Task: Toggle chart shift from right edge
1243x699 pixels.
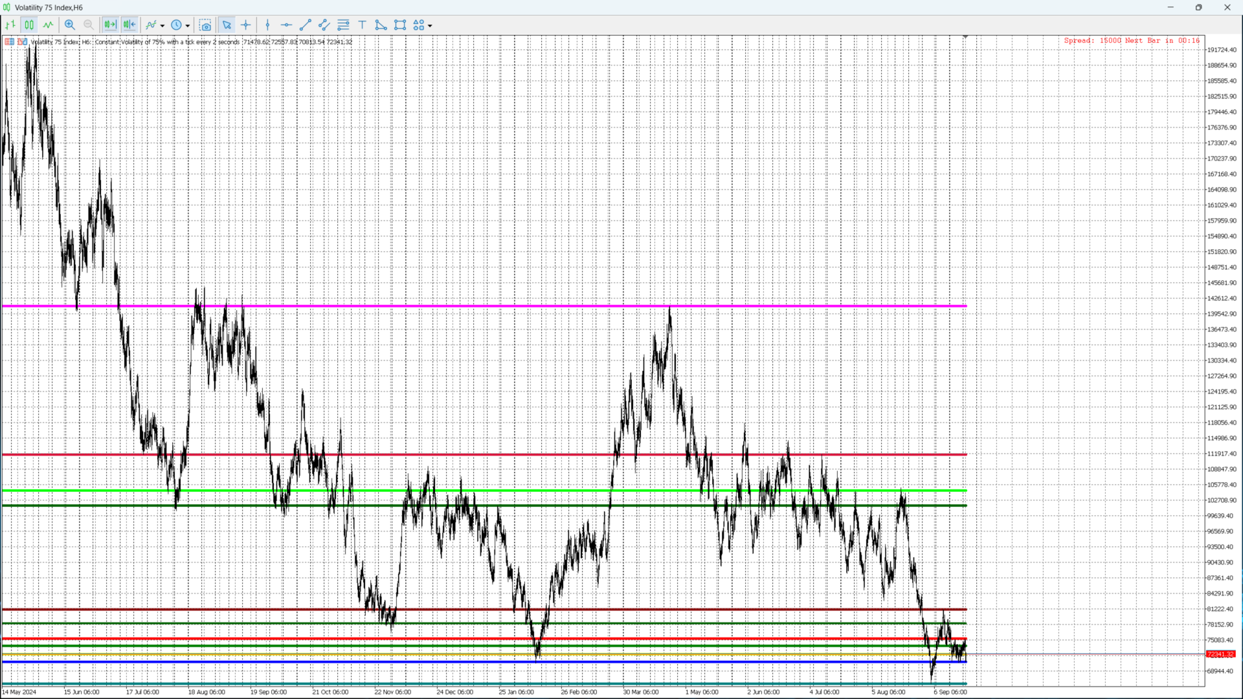Action: tap(129, 25)
